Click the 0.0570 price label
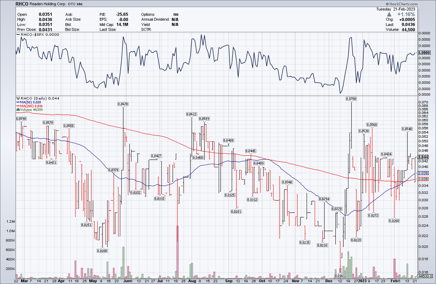 click(48, 122)
